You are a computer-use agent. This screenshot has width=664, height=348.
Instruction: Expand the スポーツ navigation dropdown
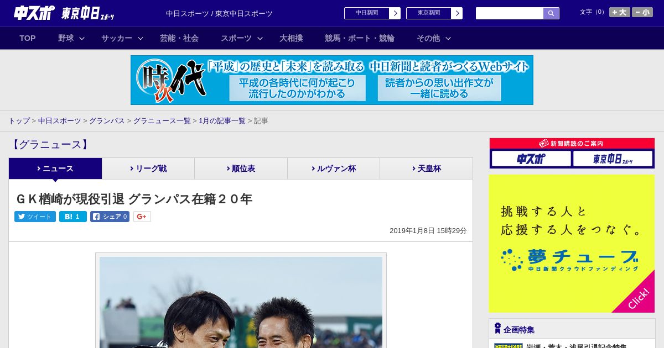point(242,38)
